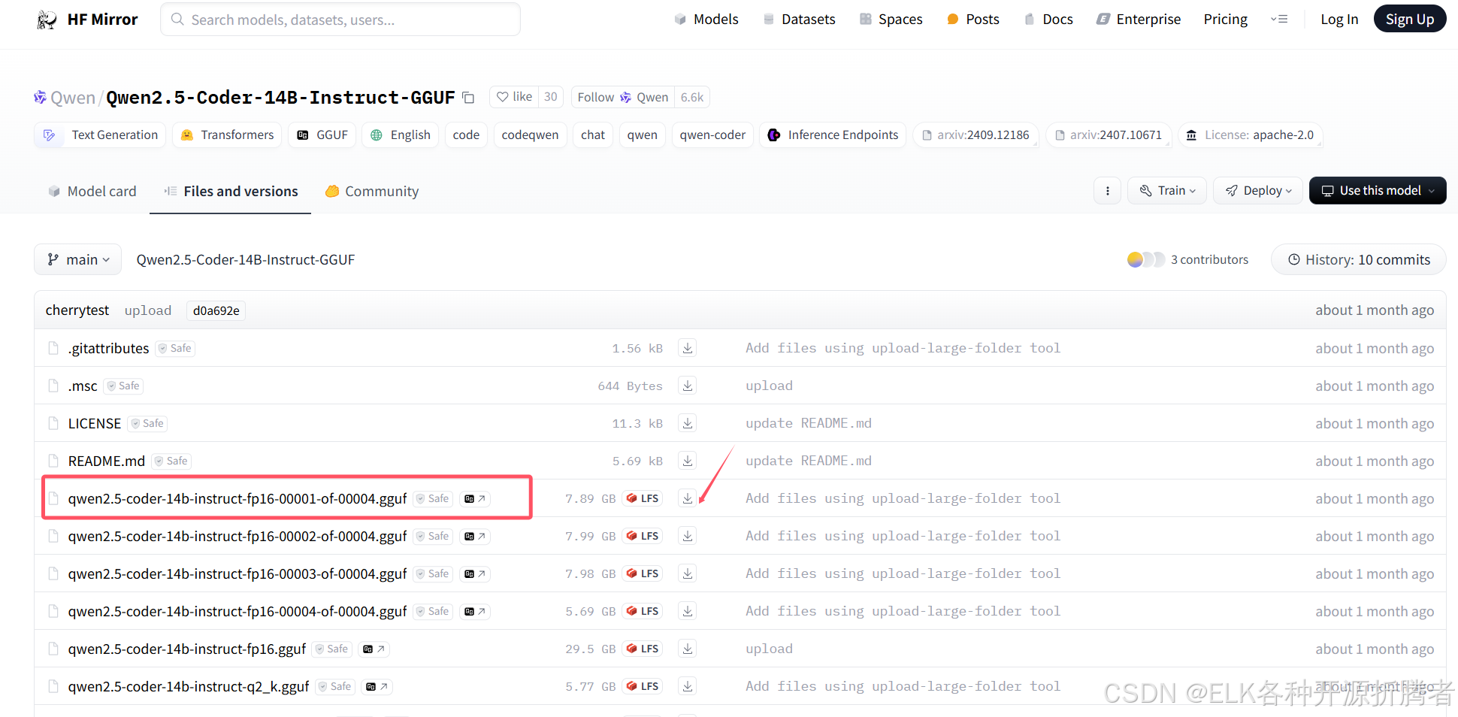Go to Spaces in top navigation
Image resolution: width=1458 pixels, height=717 pixels.
[891, 20]
